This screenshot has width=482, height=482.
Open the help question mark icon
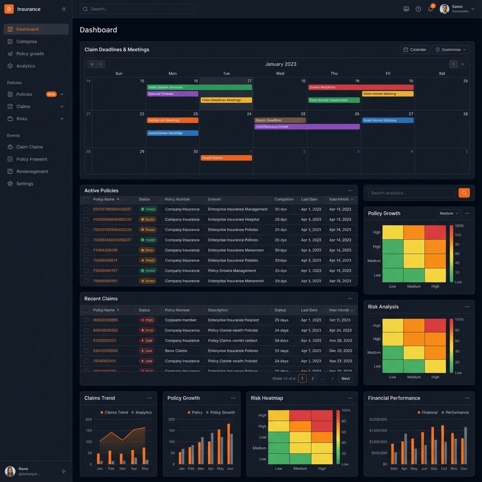[418, 9]
